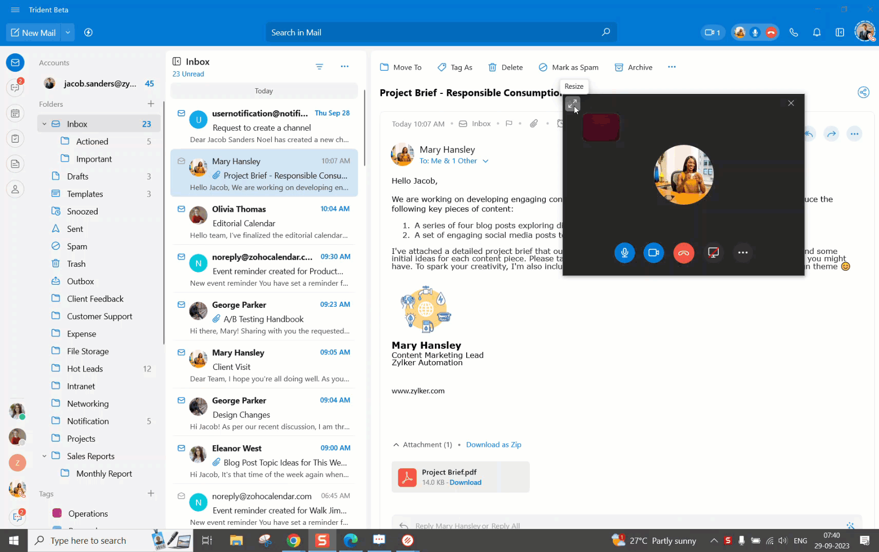Viewport: 879px width, 552px height.
Task: Toggle read status on Eleanor West email
Action: tap(181, 448)
